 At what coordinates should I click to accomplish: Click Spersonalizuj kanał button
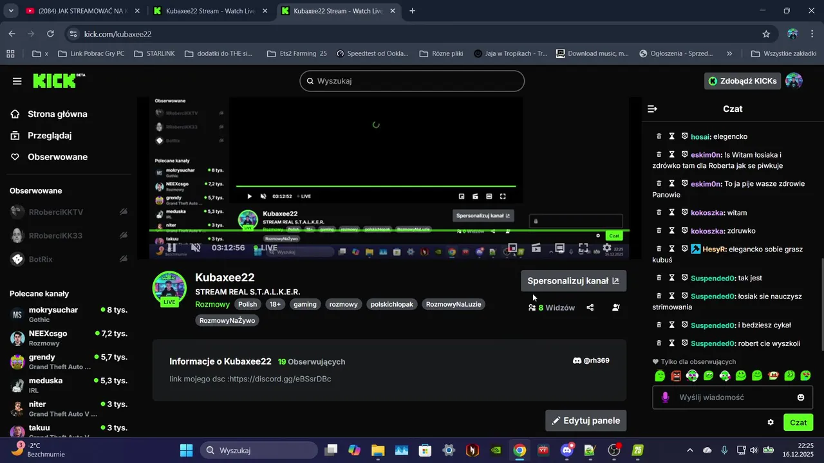[573, 281]
